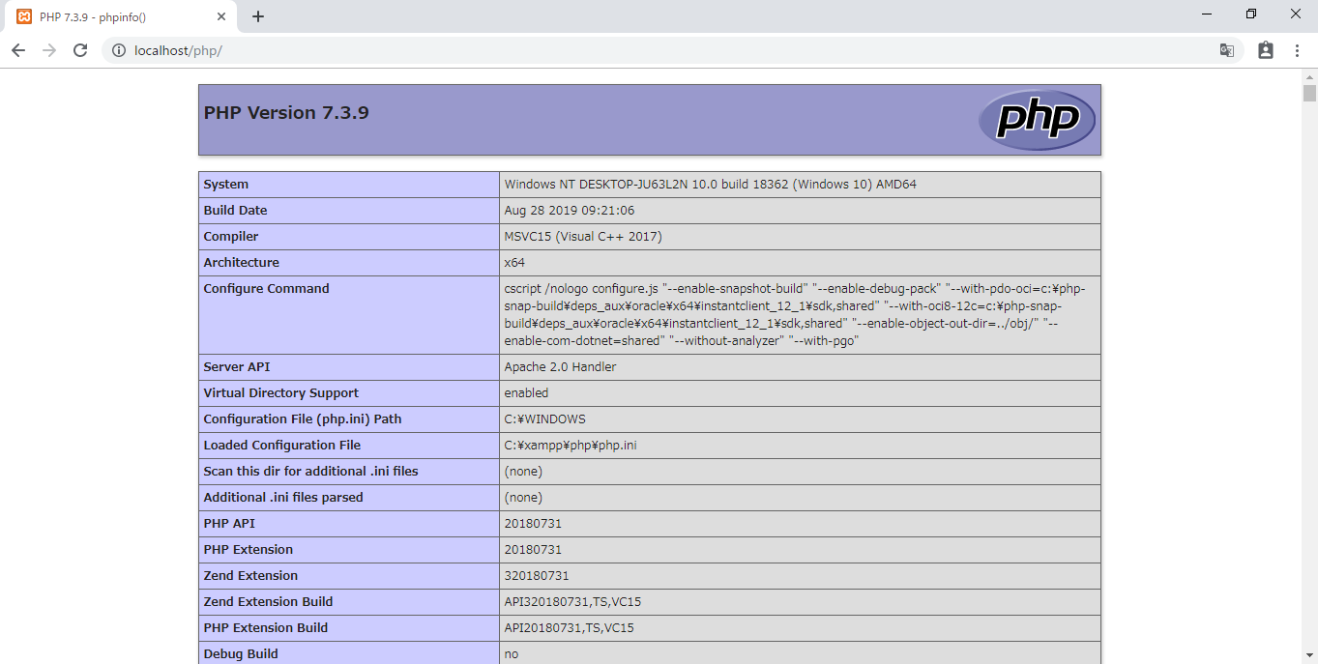
Task: Click the browser forward arrow
Action: click(49, 50)
